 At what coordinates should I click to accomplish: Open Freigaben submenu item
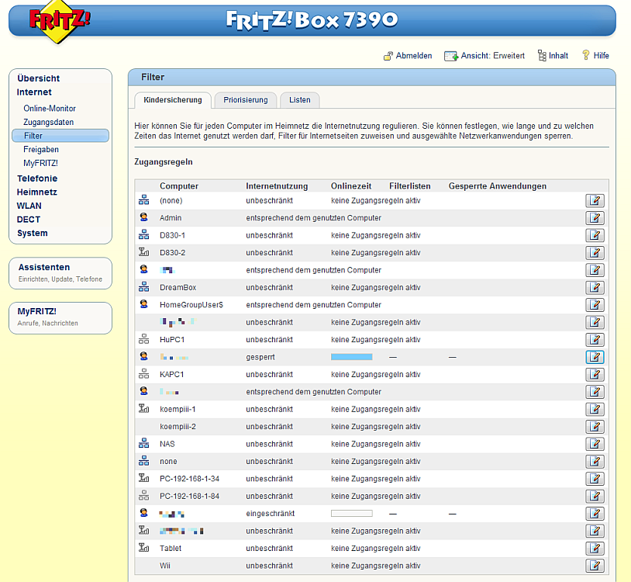click(x=41, y=150)
